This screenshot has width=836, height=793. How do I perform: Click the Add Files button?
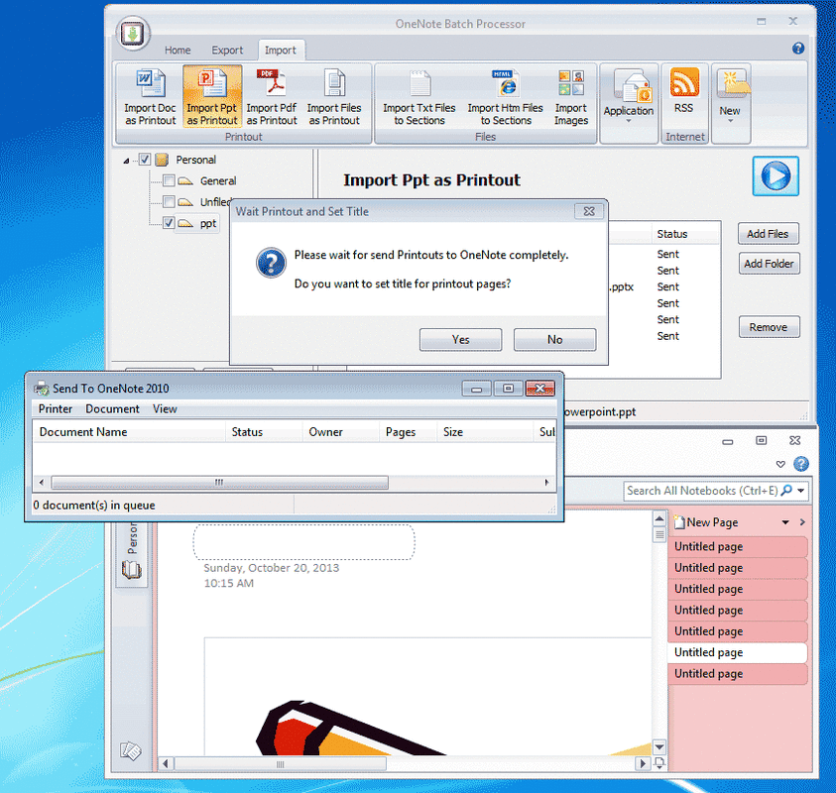769,233
